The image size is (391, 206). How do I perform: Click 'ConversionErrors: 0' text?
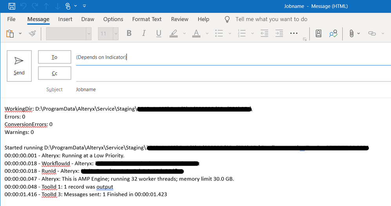(29, 125)
